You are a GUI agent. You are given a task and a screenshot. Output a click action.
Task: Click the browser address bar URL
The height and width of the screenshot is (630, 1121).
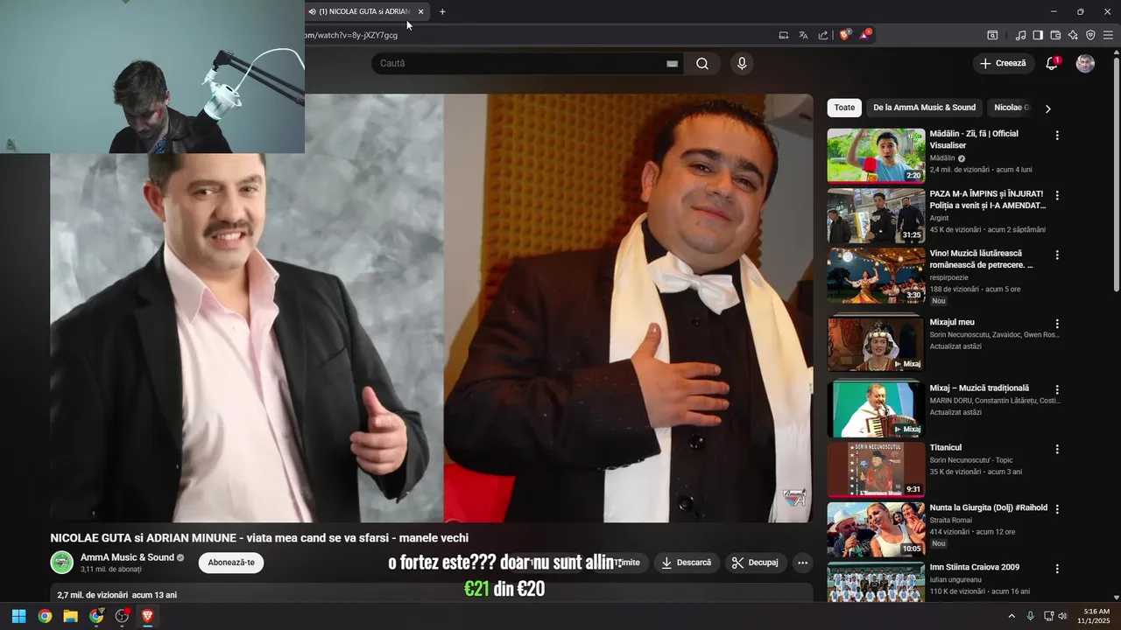point(351,35)
